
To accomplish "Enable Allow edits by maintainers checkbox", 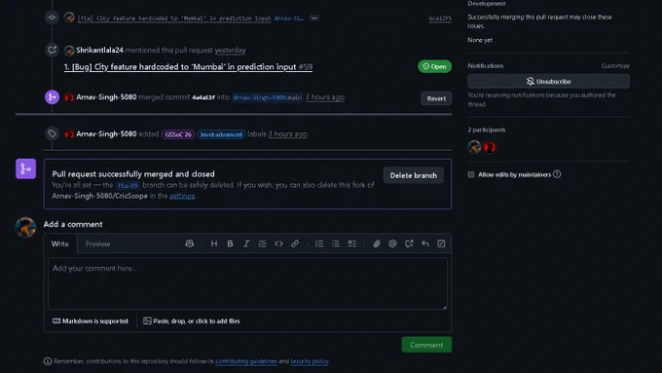I will (x=471, y=174).
